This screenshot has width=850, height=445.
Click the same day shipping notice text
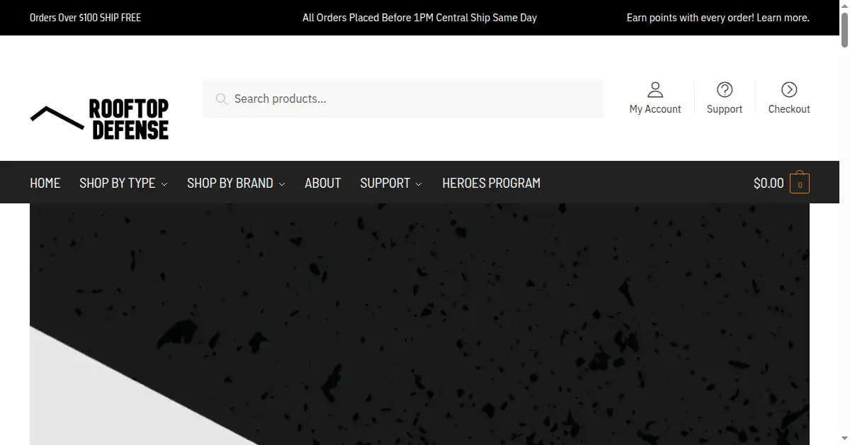pyautogui.click(x=419, y=18)
